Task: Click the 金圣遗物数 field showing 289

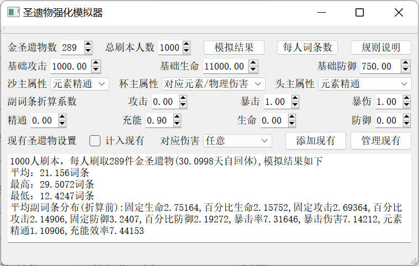Action: (x=72, y=48)
